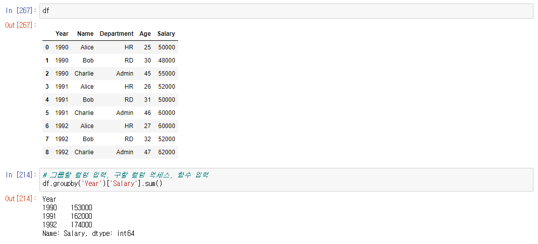Click the HR department cell in row 3
This screenshot has width=538, height=244.
click(x=129, y=87)
